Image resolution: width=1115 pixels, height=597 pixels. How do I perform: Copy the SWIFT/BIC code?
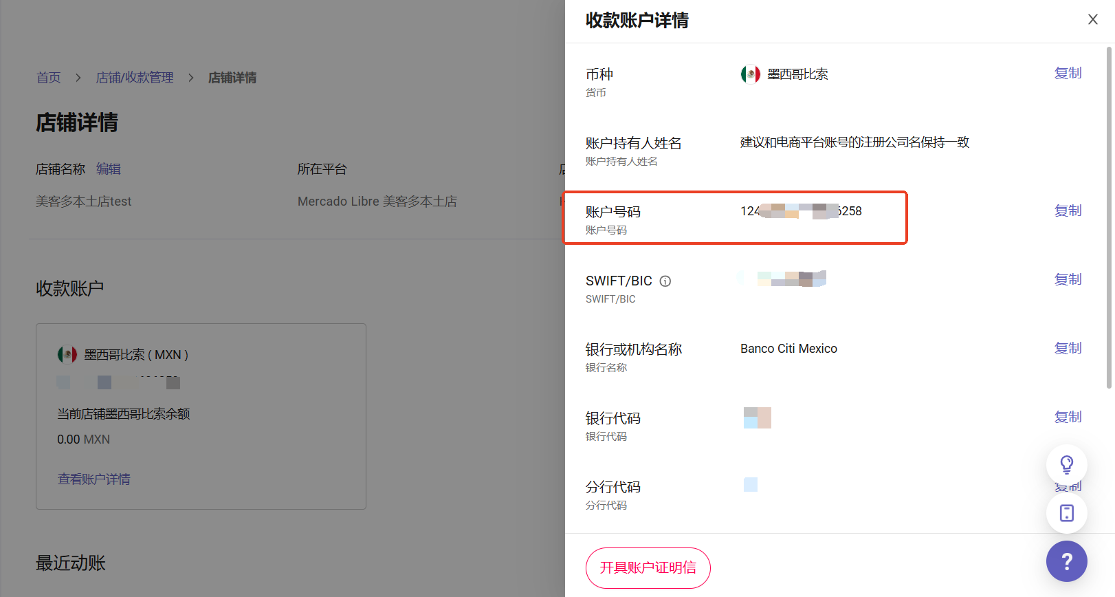(x=1068, y=279)
